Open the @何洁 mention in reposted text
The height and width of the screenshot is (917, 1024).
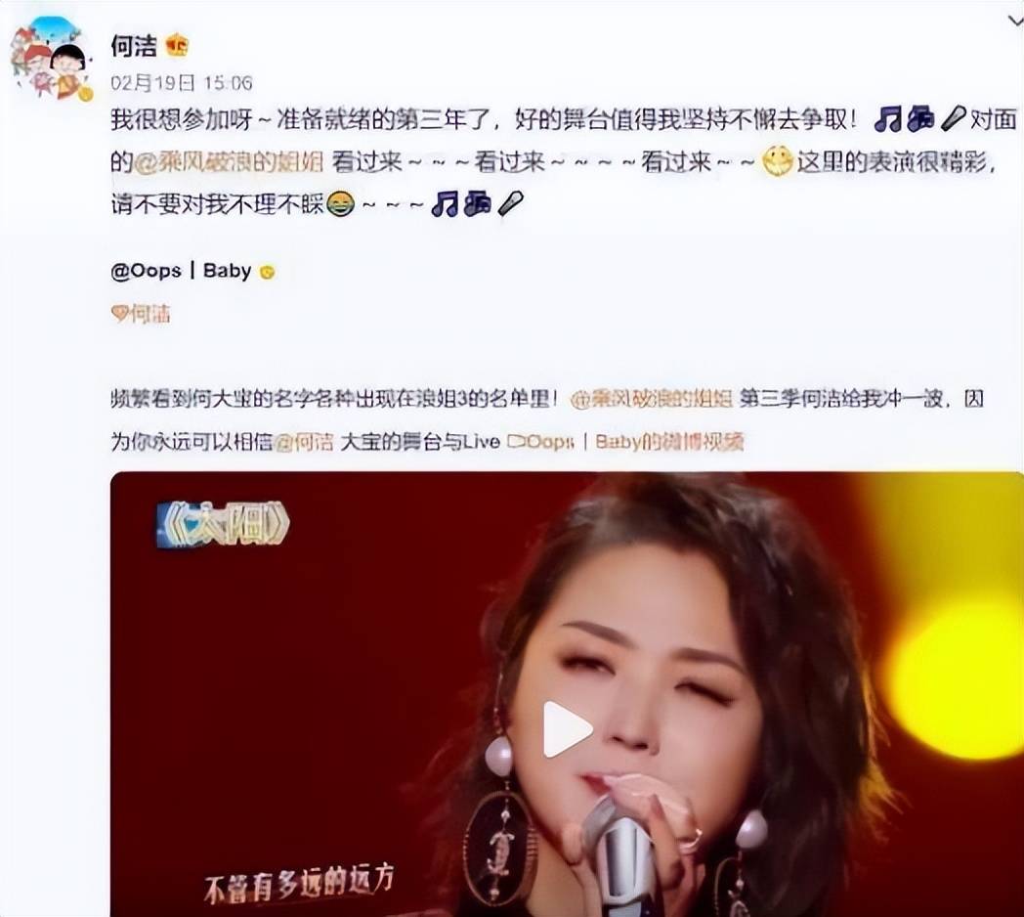pyautogui.click(x=303, y=442)
